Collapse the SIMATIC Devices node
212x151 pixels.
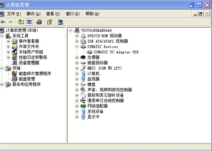tap(77, 47)
